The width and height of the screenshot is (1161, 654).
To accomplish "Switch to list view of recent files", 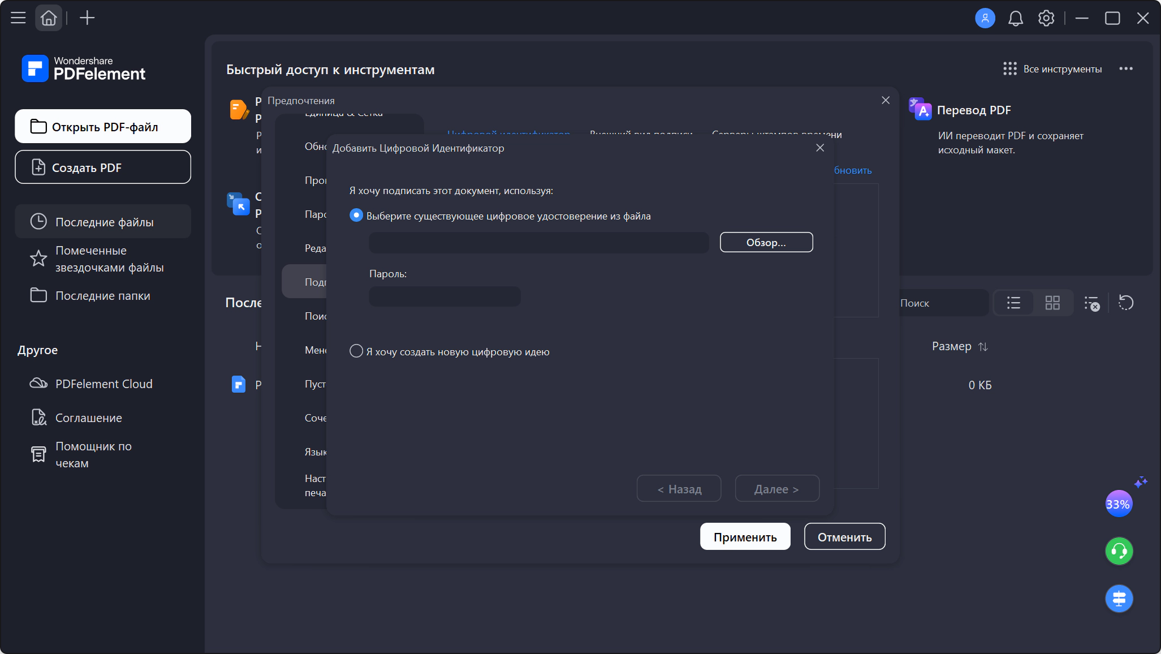I will click(1014, 303).
